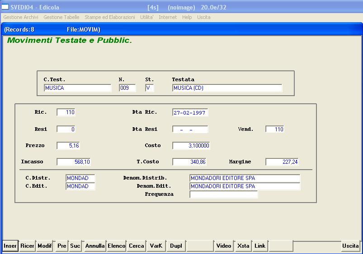This screenshot has height=254, width=363.
Task: Click the St. field showing V
Action: point(150,88)
